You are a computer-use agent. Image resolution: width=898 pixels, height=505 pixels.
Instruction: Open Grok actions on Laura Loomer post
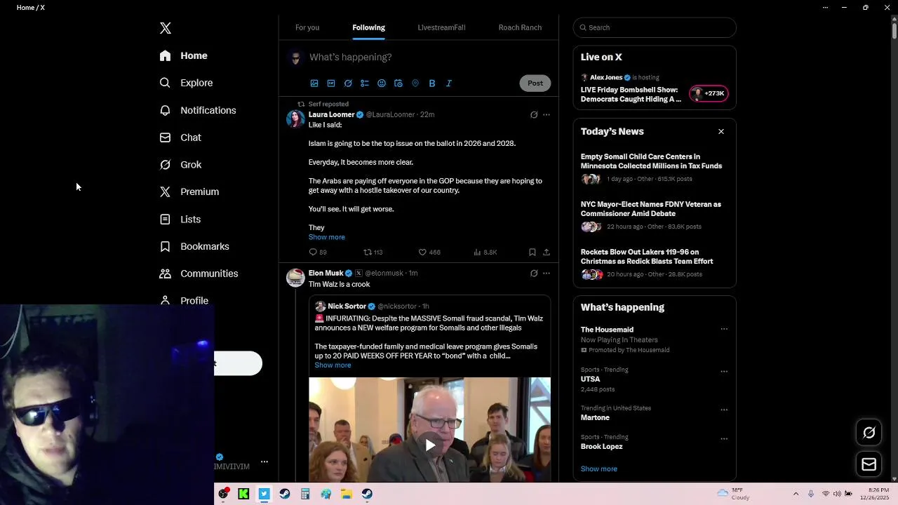(x=534, y=115)
